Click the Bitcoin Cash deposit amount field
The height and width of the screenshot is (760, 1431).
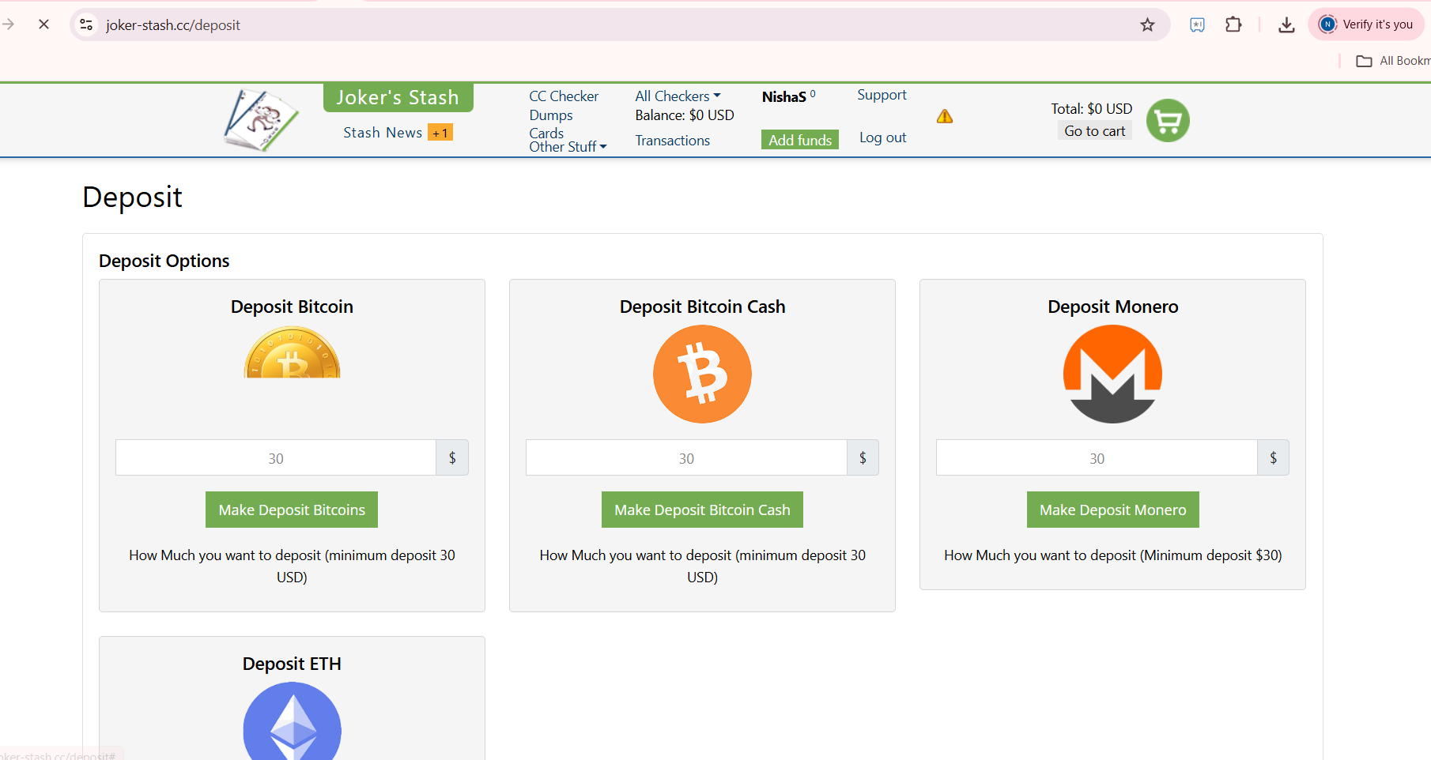click(686, 457)
